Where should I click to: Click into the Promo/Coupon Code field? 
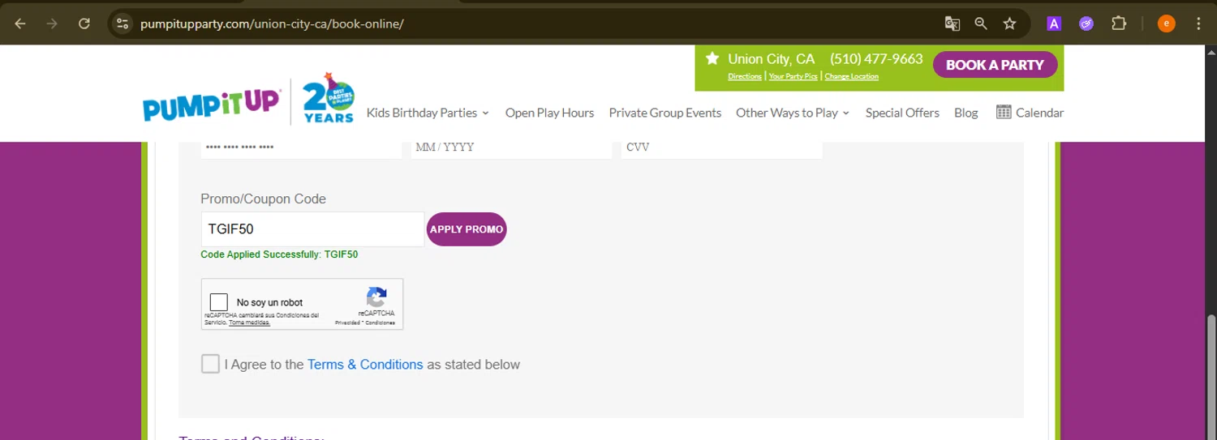tap(312, 229)
